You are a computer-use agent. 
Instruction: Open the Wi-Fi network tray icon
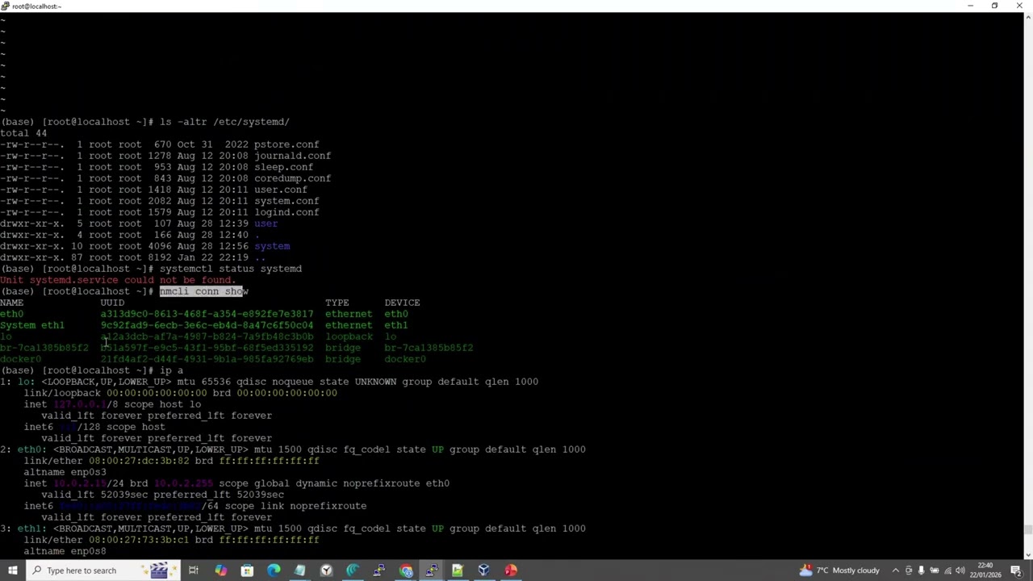(x=947, y=571)
